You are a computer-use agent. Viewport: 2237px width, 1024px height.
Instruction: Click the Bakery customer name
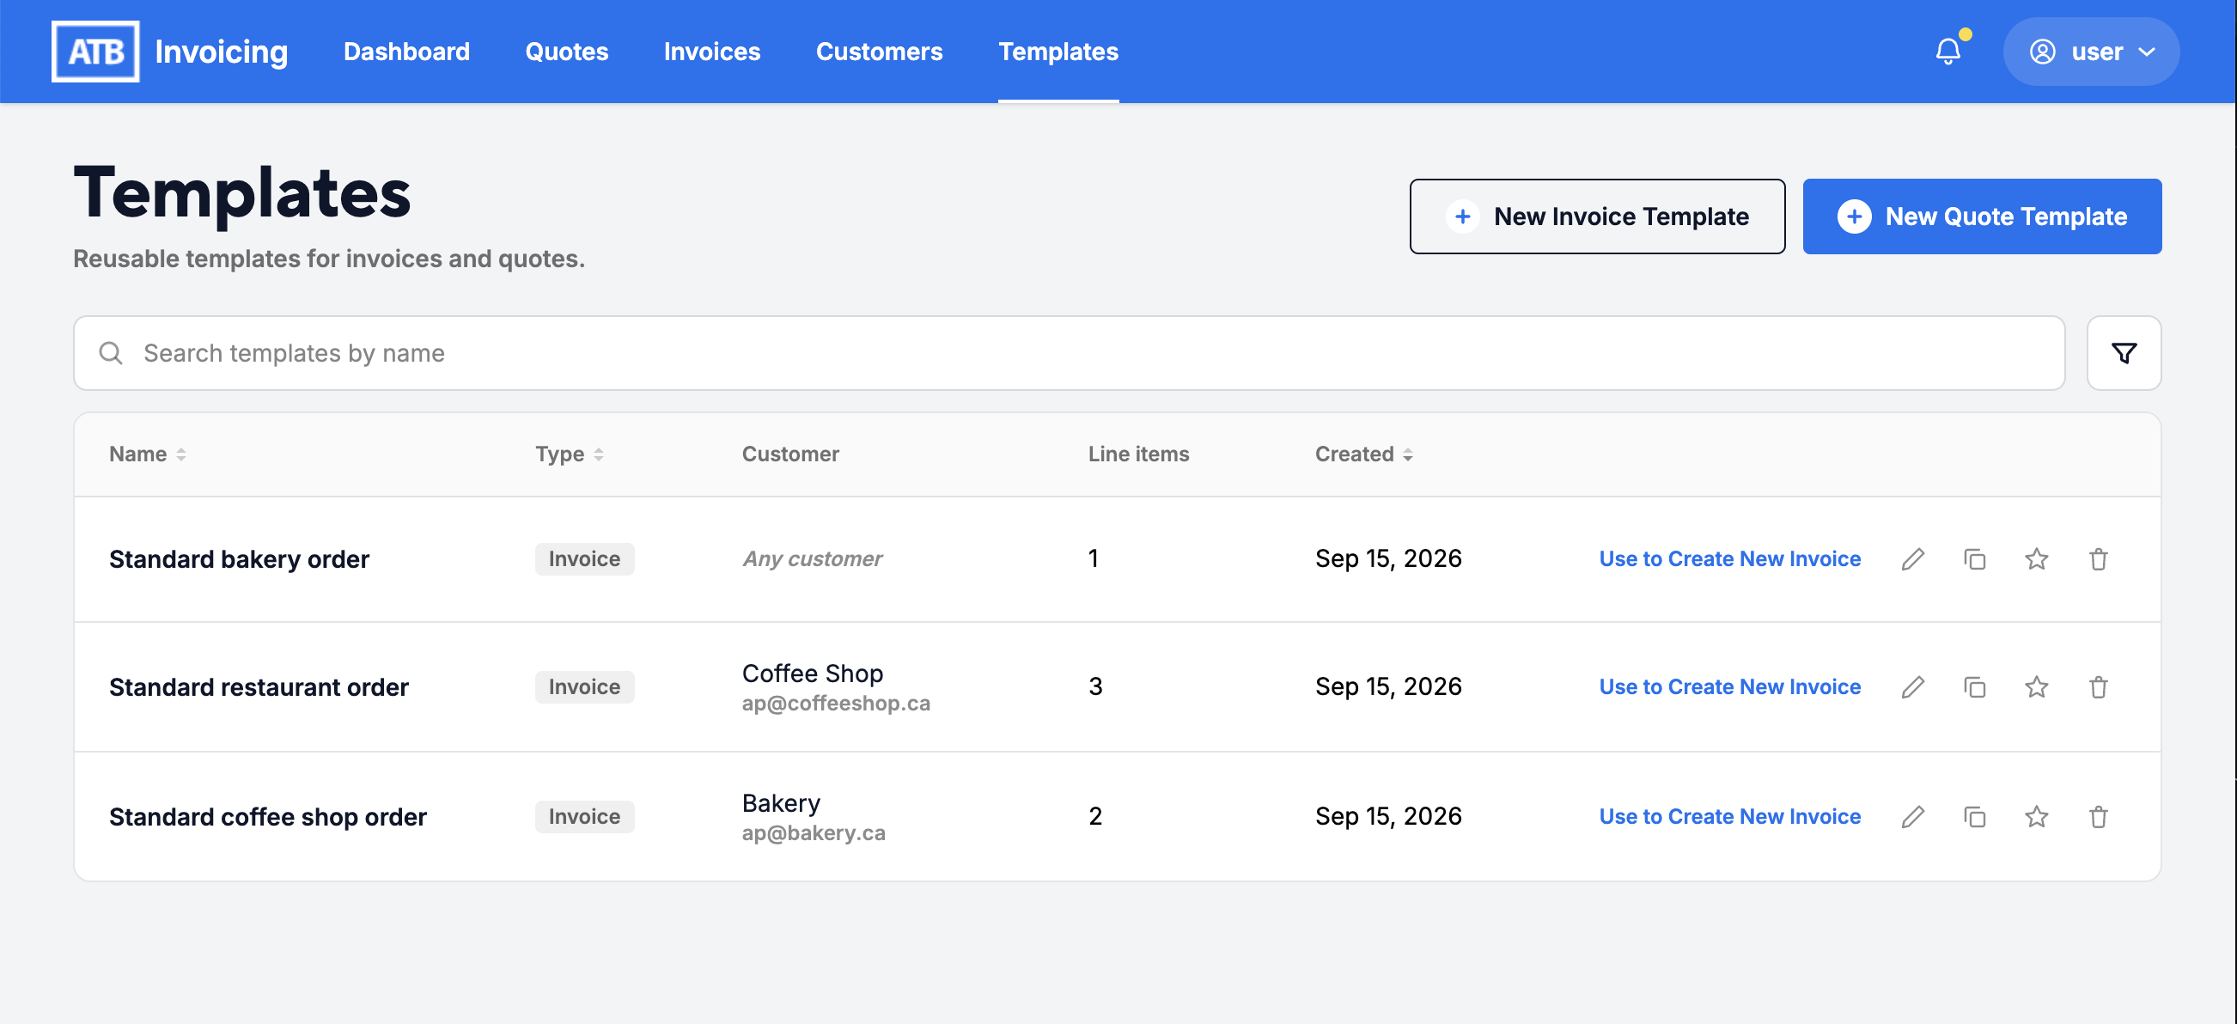[781, 802]
